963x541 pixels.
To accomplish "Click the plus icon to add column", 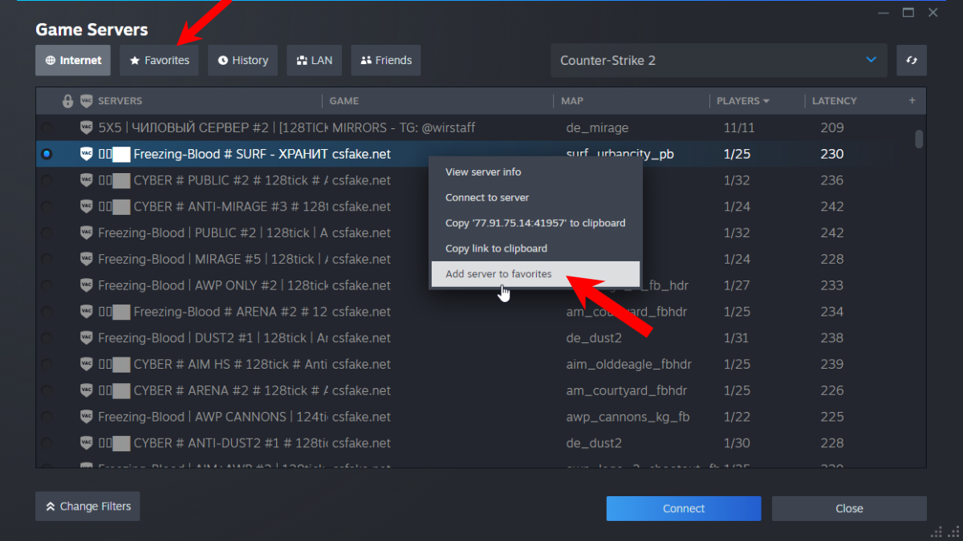I will 912,101.
